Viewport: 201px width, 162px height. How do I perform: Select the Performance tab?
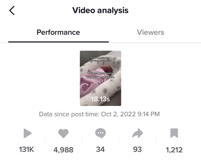tap(58, 32)
